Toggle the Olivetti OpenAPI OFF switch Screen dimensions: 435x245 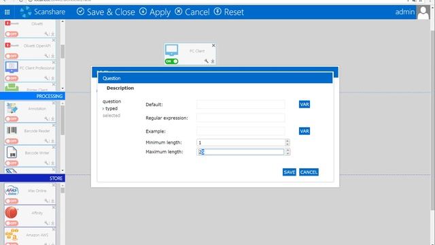[12, 56]
